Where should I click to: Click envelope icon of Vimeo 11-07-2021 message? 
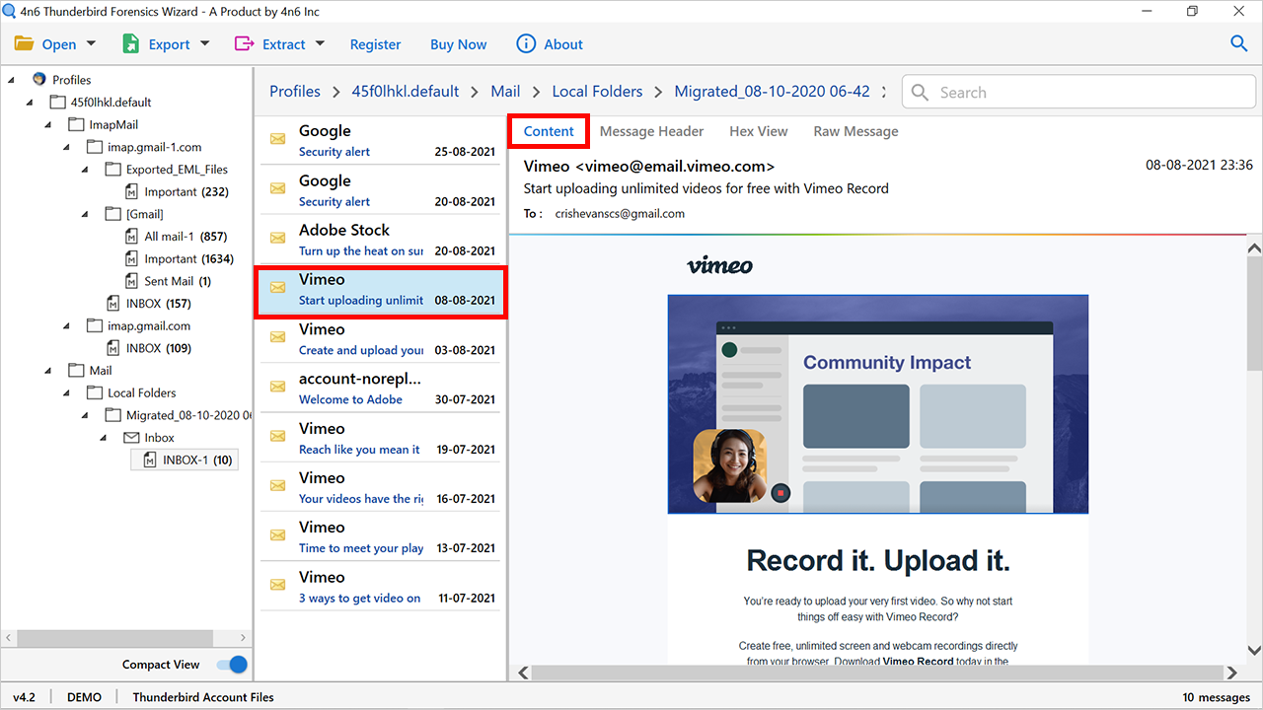pos(278,586)
